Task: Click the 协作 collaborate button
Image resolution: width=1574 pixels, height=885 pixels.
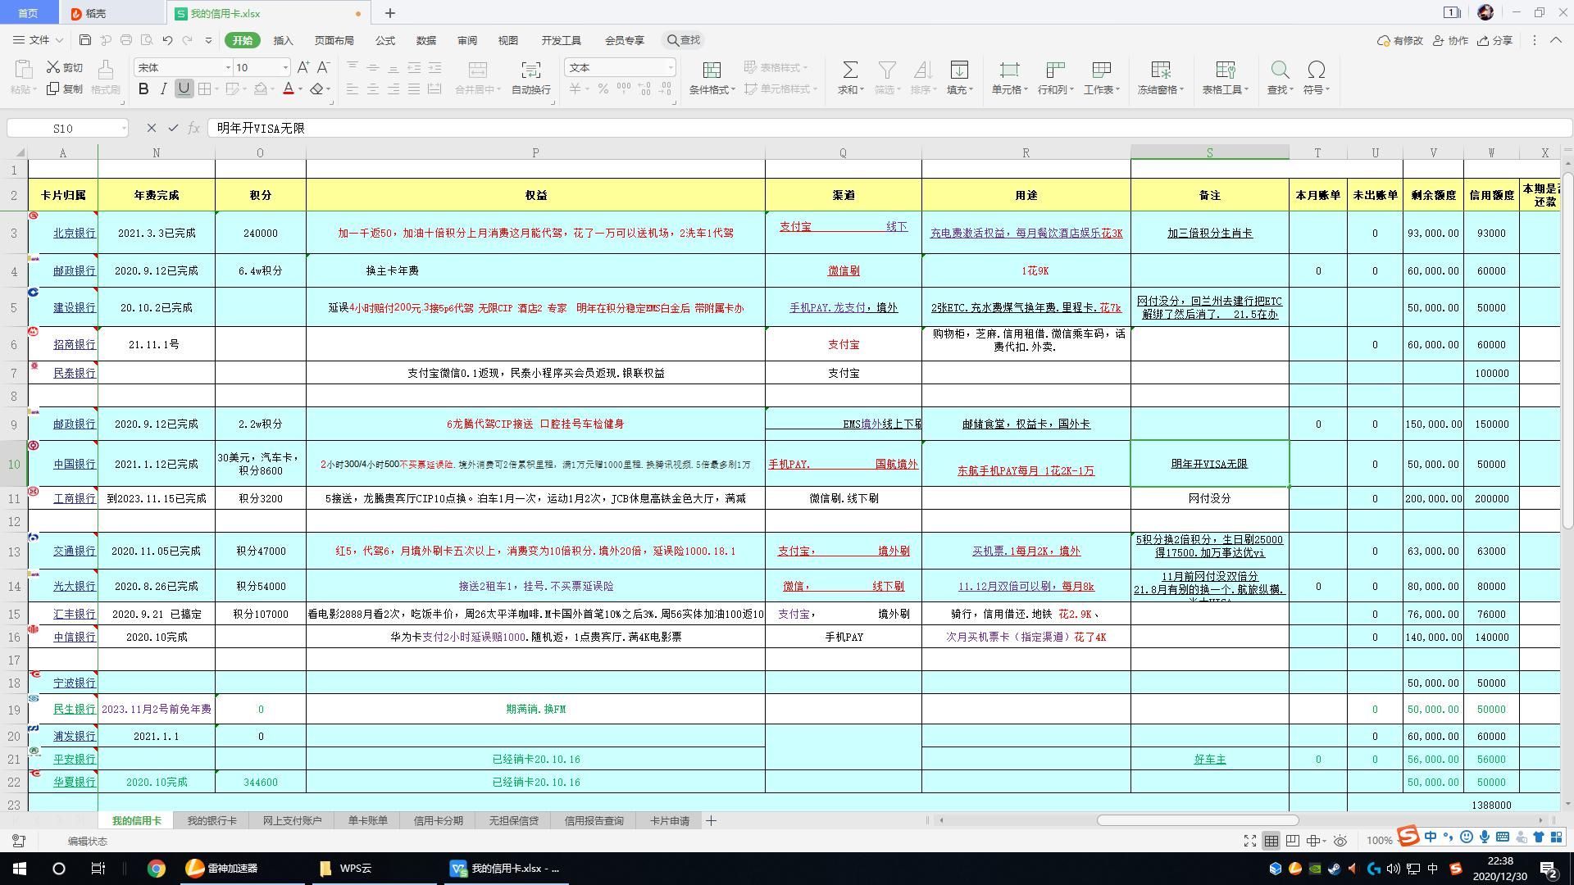Action: (1450, 40)
